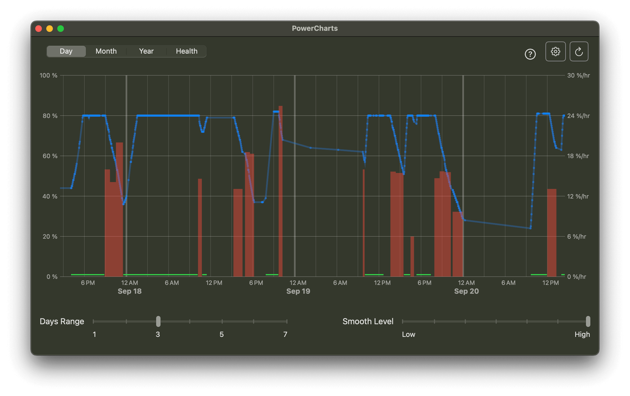Select the Day tab
This screenshot has height=396, width=630.
66,51
